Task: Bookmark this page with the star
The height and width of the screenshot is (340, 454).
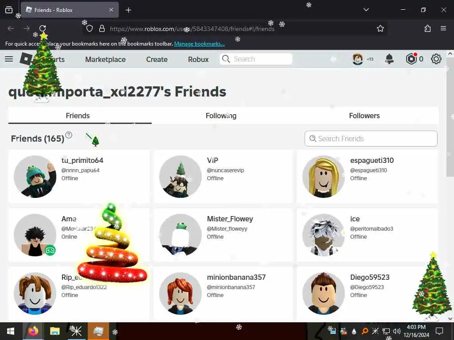Action: (380, 28)
